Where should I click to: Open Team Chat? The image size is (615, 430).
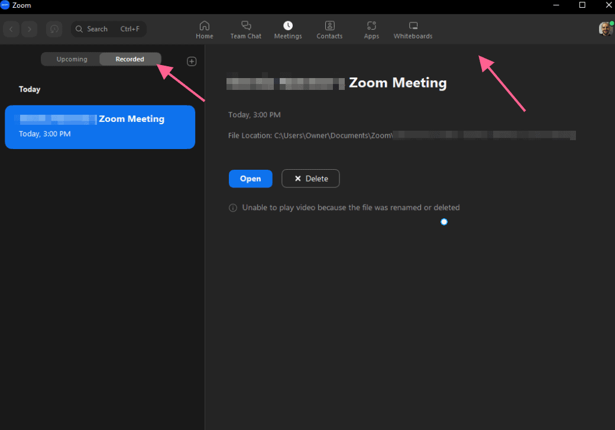(x=245, y=30)
